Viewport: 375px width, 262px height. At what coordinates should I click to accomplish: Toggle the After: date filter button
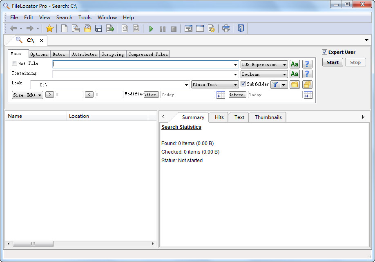pyautogui.click(x=151, y=95)
